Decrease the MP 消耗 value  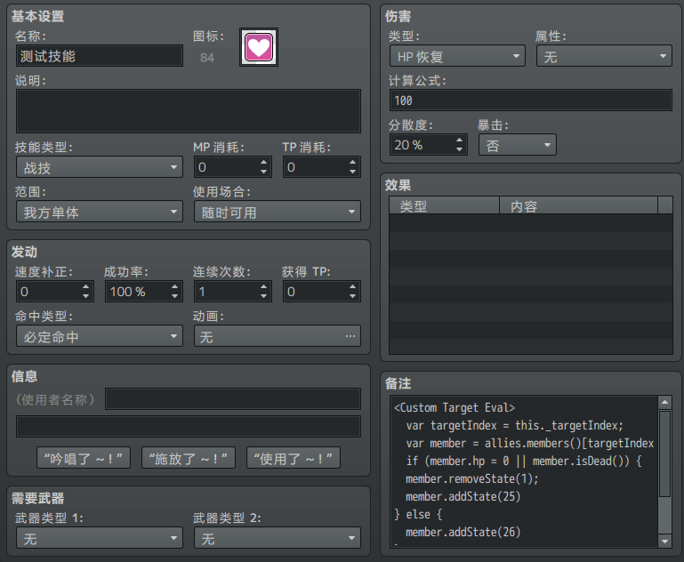point(263,172)
